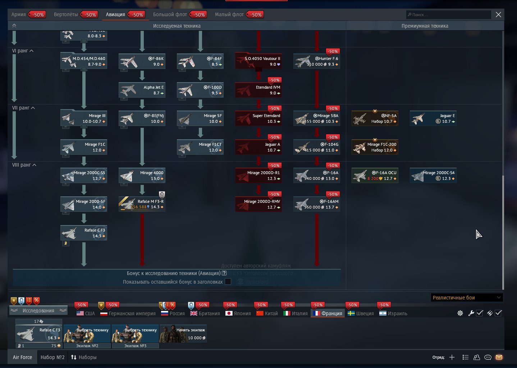Click 'Нанять экипаж' crew hire slot
Viewport: 517px width, 368px height.
tap(183, 334)
